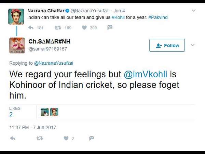Image resolution: width=205 pixels, height=154 pixels.
Task: Direct message the Kohinoor reply tweet
Action: pyautogui.click(x=92, y=138)
